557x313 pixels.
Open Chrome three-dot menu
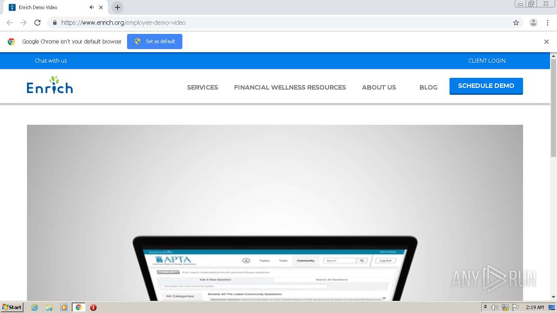pyautogui.click(x=547, y=23)
